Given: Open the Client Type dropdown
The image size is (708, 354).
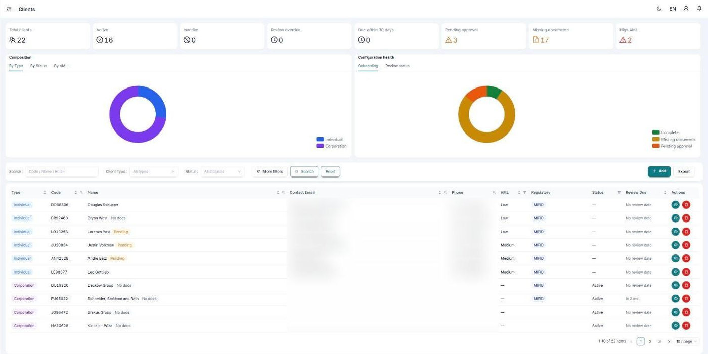Looking at the screenshot, I should point(154,171).
